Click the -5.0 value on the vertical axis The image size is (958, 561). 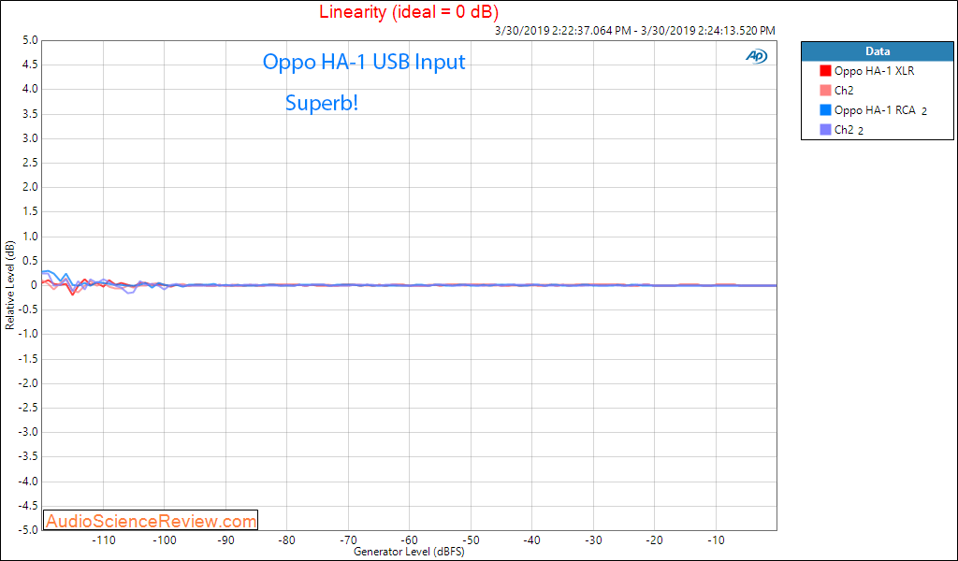click(28, 530)
